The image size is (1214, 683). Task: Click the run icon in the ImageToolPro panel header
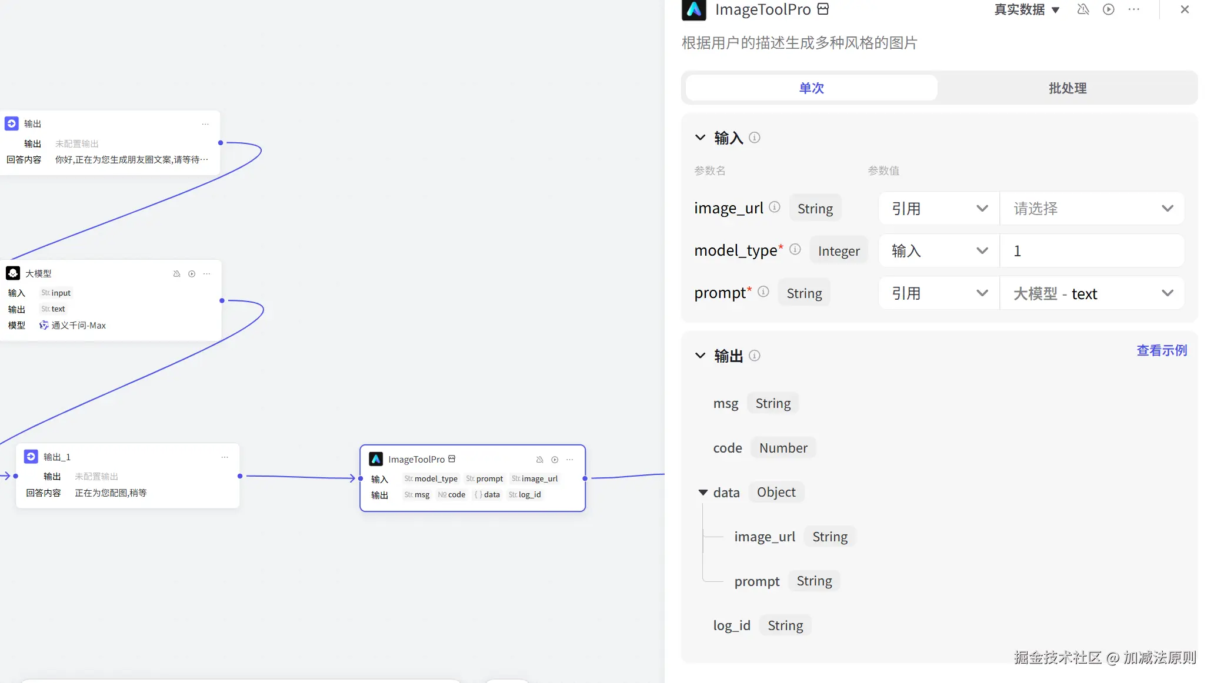click(x=1109, y=10)
